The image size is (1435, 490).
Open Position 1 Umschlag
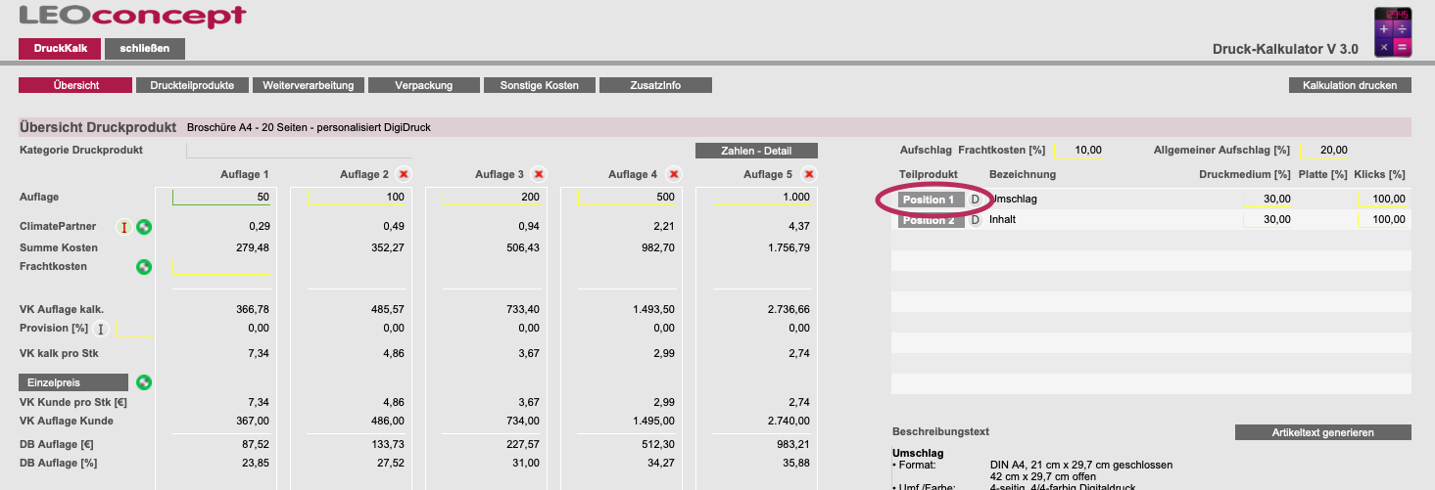(x=928, y=200)
